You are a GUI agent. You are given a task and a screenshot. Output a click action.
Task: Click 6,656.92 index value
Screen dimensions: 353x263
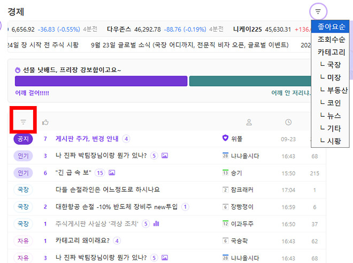[x=23, y=29]
